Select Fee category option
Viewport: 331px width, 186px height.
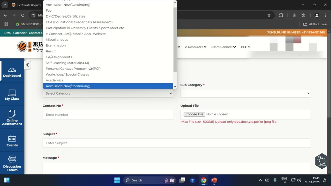108,10
